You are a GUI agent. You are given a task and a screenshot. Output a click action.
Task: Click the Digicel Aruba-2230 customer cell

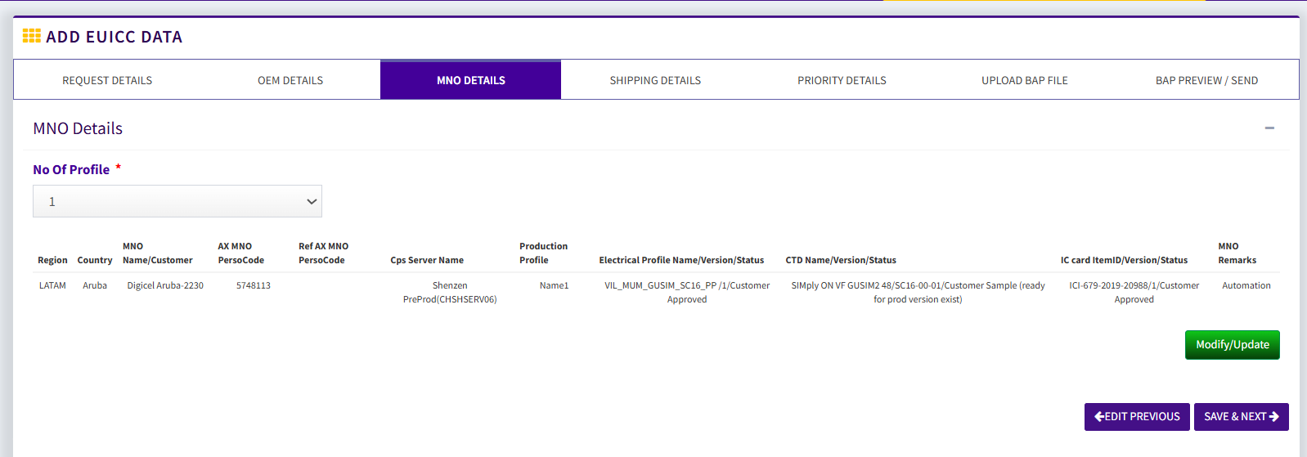165,285
